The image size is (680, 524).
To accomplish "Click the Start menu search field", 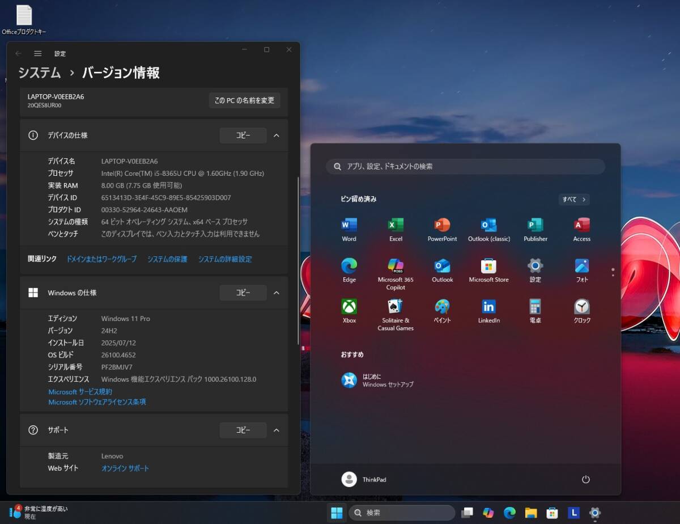I will pos(465,166).
